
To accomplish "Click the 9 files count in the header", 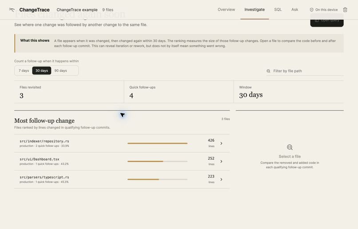I will (x=108, y=10).
